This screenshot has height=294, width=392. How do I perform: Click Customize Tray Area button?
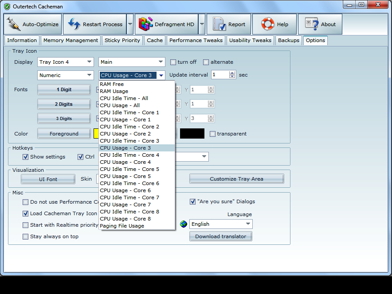pyautogui.click(x=236, y=179)
